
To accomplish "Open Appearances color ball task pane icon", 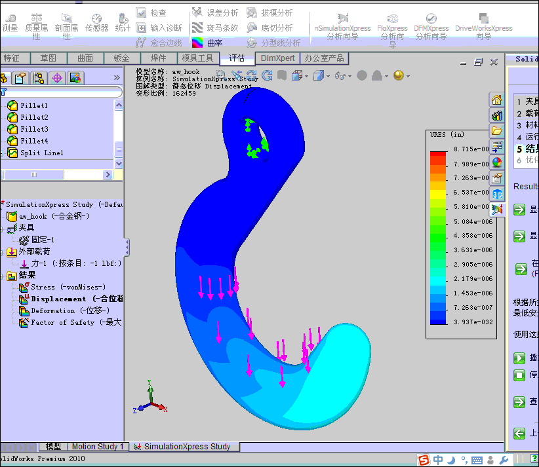I will [497, 162].
